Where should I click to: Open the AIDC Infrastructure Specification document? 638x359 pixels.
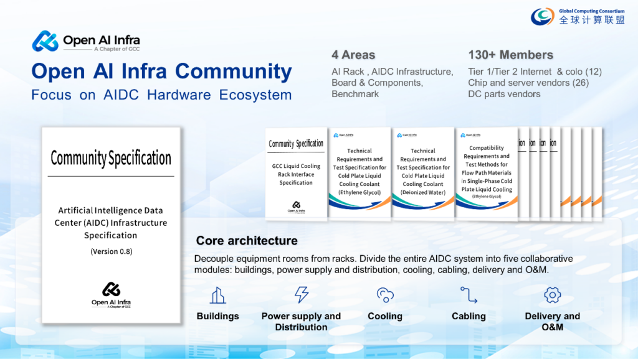[x=111, y=224]
